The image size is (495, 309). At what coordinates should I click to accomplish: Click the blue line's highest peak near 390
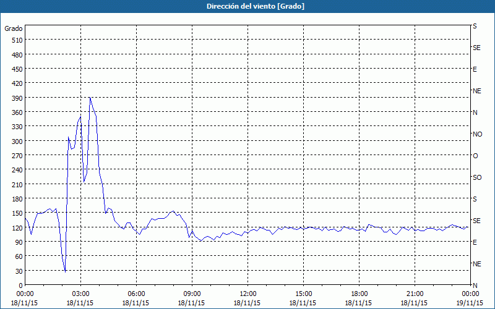(x=90, y=98)
